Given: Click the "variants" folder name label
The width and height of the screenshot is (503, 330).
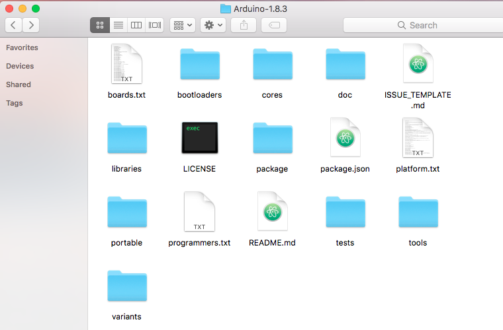Looking at the screenshot, I should tap(126, 317).
